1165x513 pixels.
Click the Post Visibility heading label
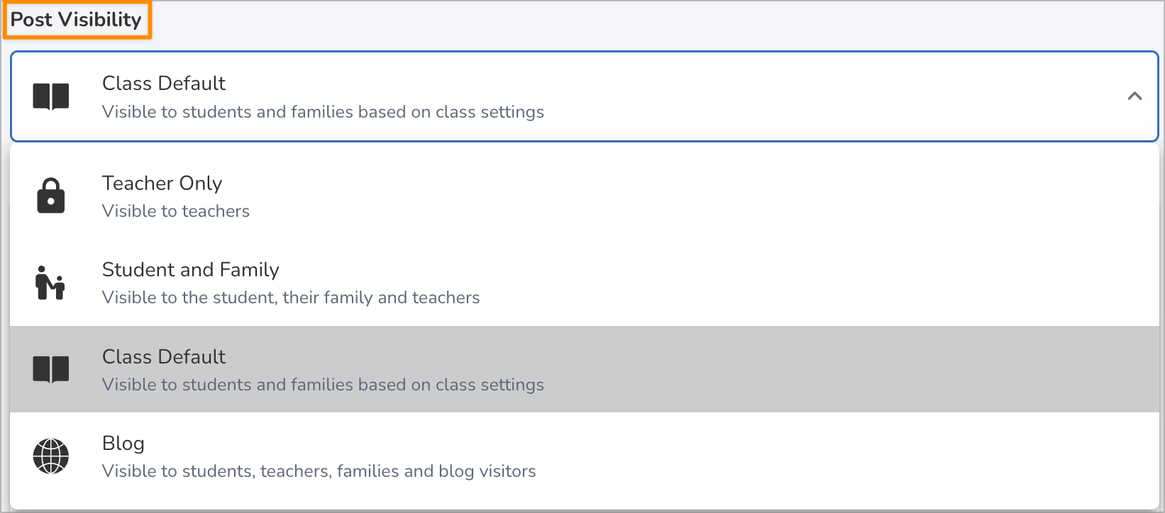[76, 20]
